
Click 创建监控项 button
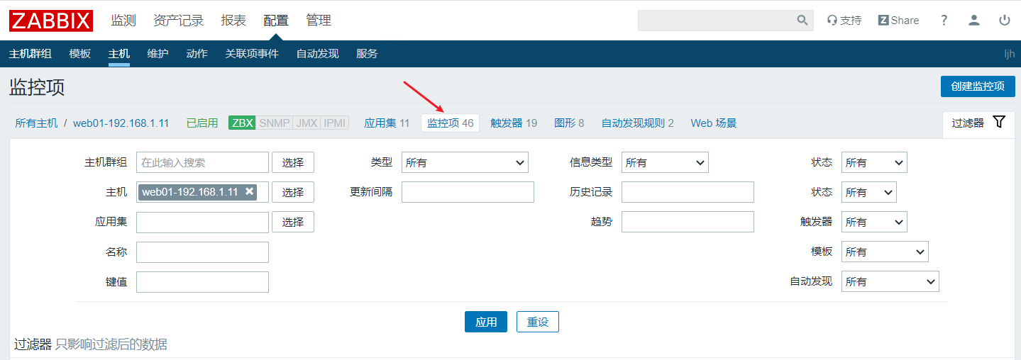pyautogui.click(x=978, y=86)
